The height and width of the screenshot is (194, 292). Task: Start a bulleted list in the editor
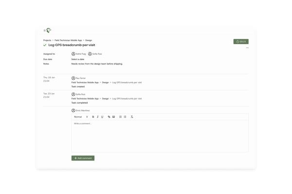click(125, 117)
